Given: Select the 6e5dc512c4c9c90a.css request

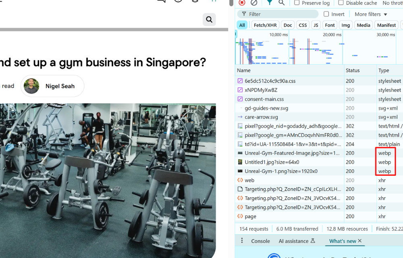Looking at the screenshot, I should coord(270,81).
